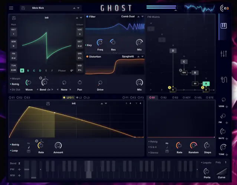Enable the Dir Out option
This screenshot has height=185, width=237.
(x=15, y=90)
